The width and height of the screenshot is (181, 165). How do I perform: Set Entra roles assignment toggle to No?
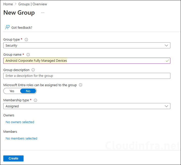[x=28, y=91]
